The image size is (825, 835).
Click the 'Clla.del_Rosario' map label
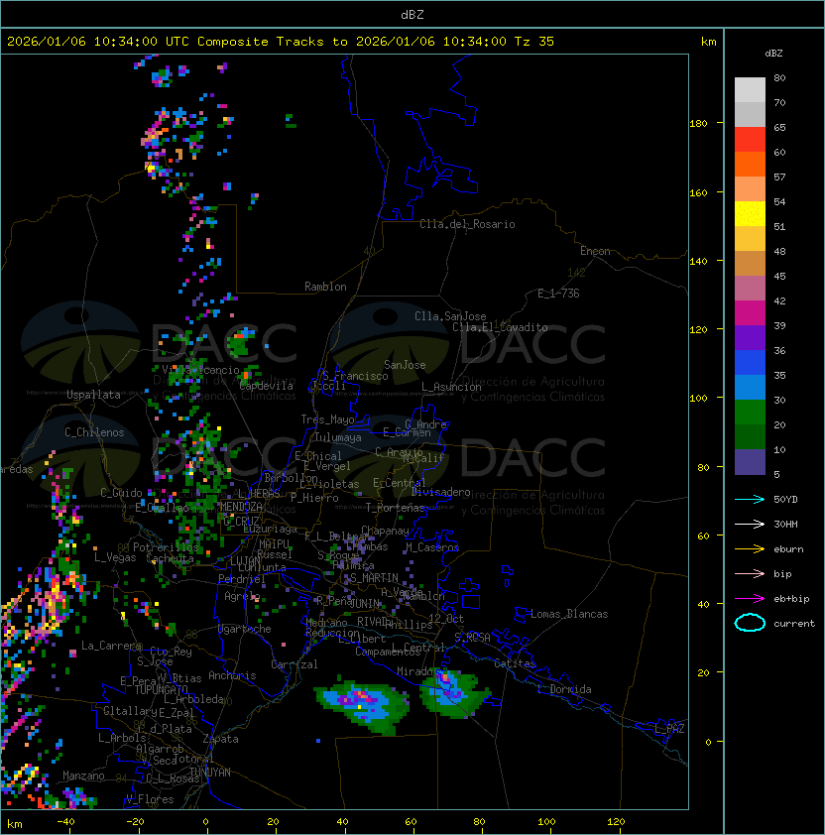[467, 224]
